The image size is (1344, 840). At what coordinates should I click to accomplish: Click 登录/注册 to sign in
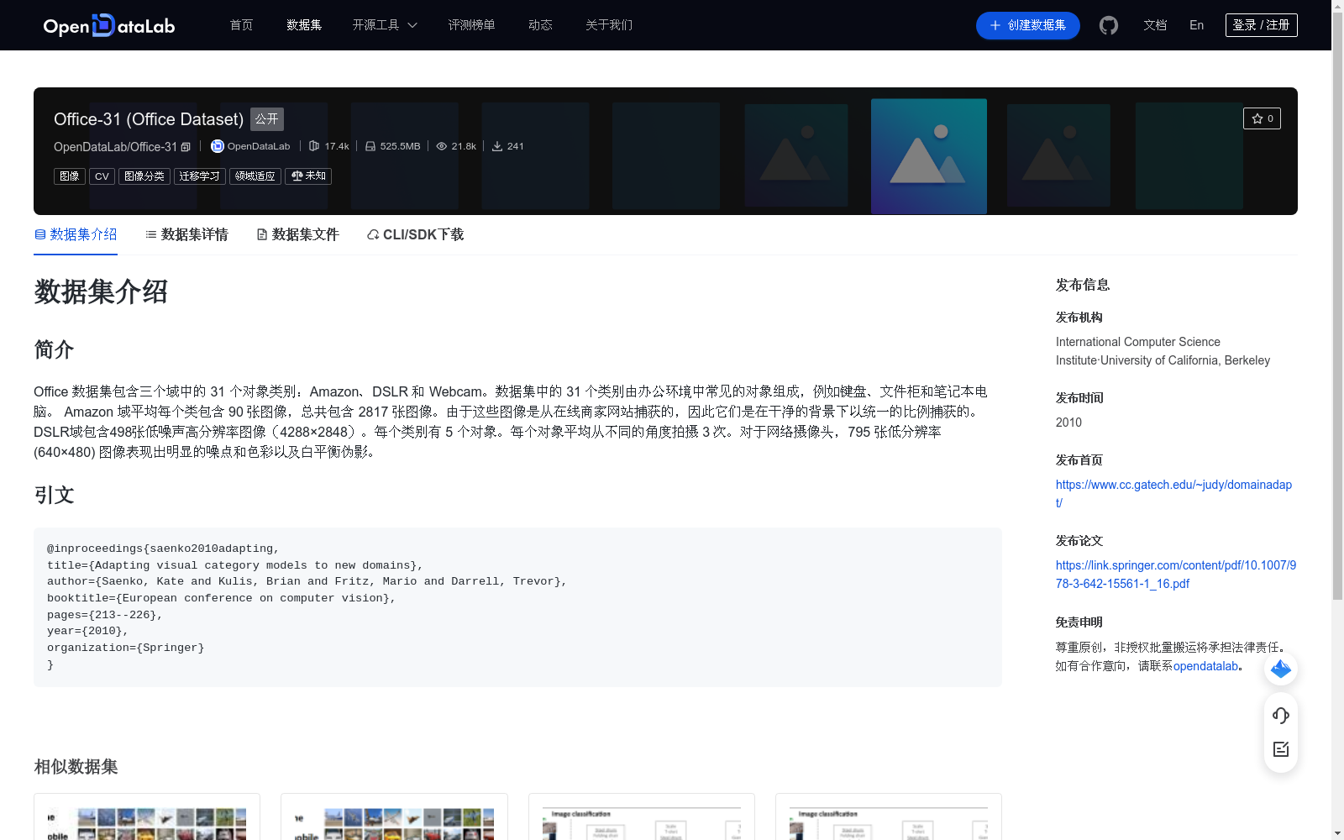coord(1261,24)
